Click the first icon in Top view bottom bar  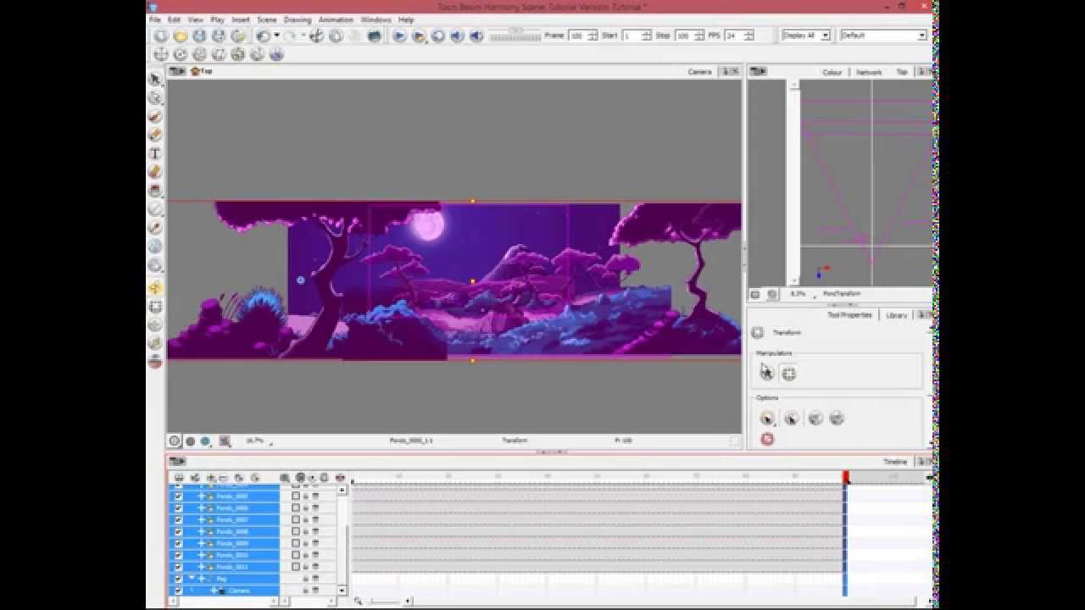755,294
